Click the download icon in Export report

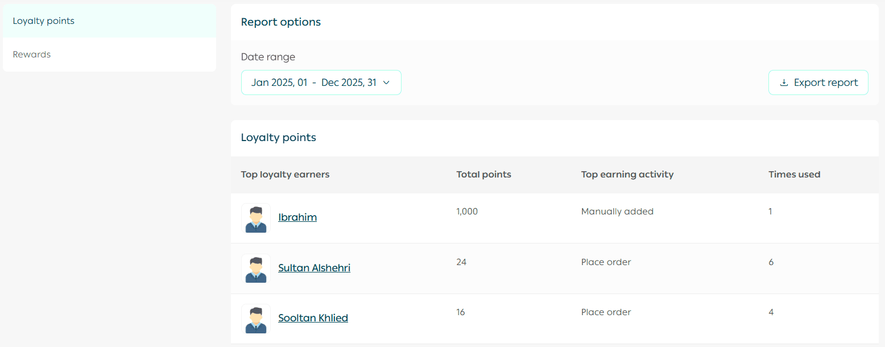click(x=784, y=83)
